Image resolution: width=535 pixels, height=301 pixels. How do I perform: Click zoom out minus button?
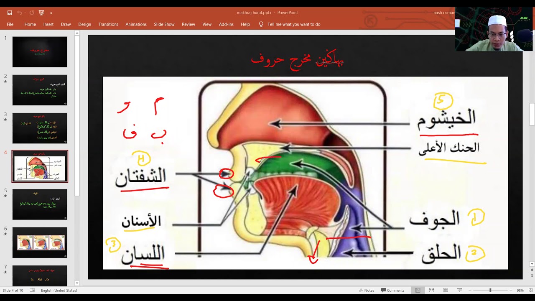coord(470,290)
